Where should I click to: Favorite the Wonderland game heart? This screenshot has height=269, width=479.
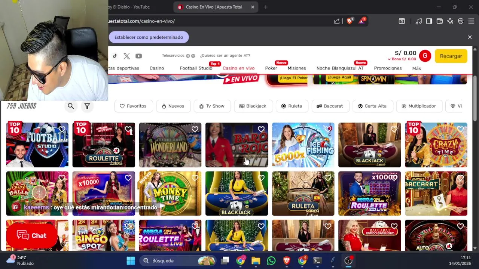click(195, 130)
